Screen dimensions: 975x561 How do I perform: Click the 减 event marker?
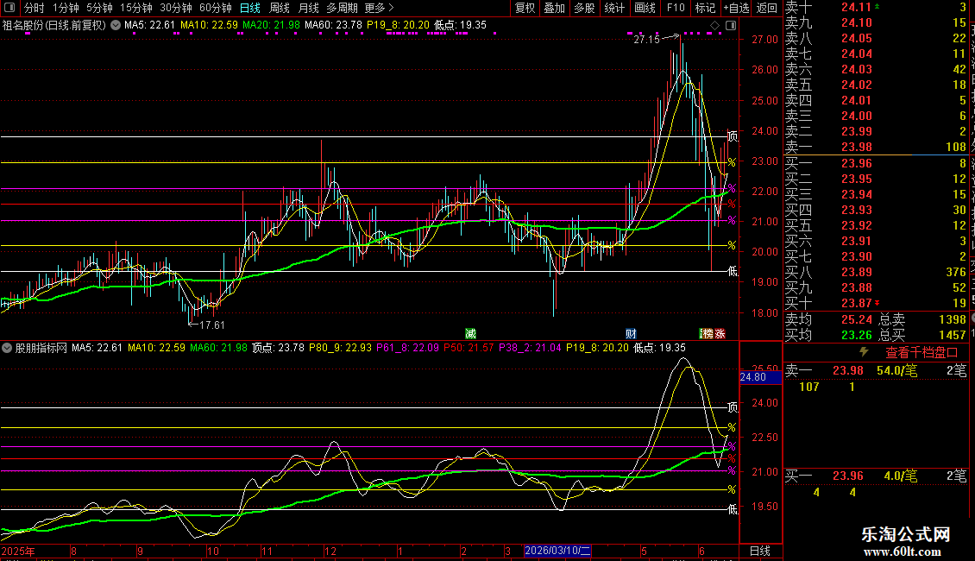tap(471, 333)
